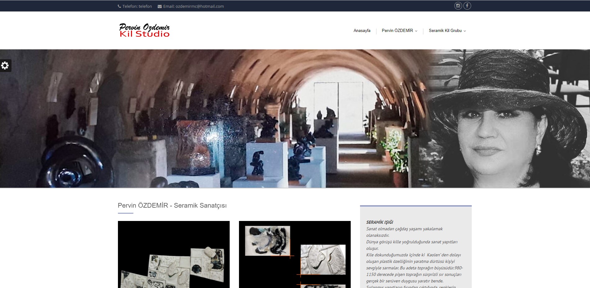590x288 pixels.
Task: Click the phone icon beside Telefon
Action: click(119, 6)
